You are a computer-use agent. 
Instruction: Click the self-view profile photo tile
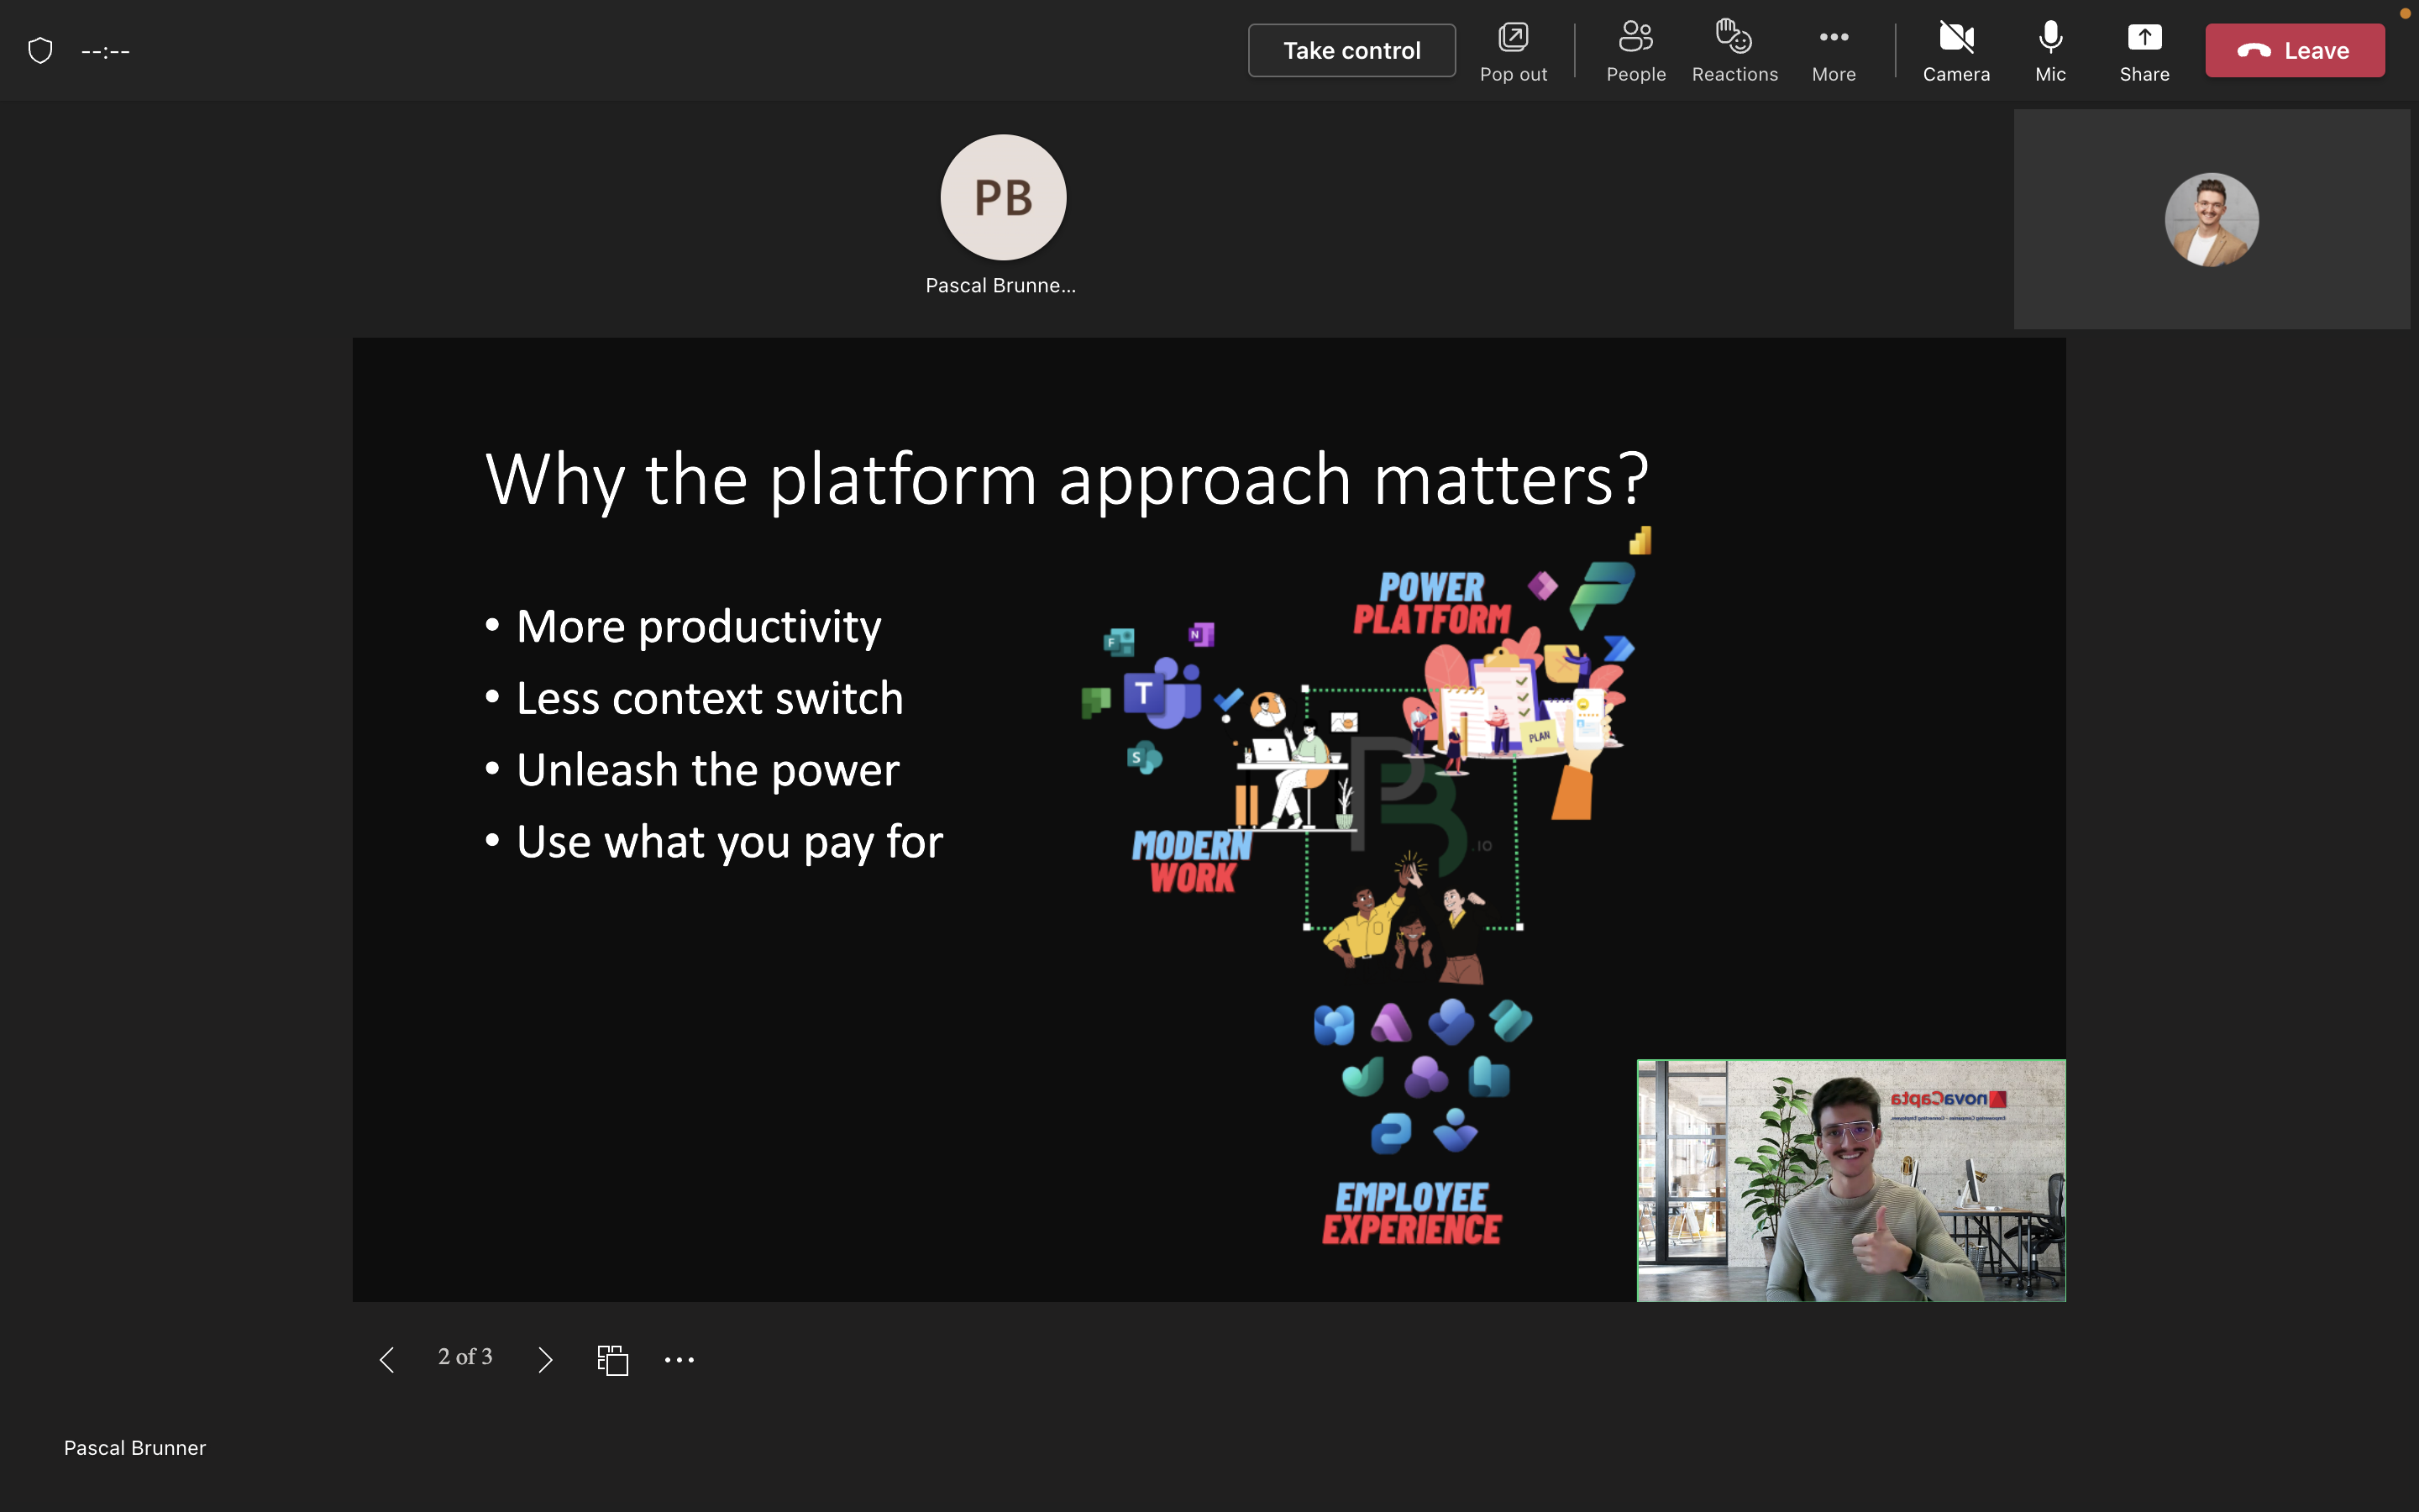[x=2210, y=220]
